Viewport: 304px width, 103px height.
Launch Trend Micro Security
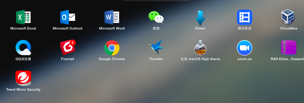(x=23, y=78)
